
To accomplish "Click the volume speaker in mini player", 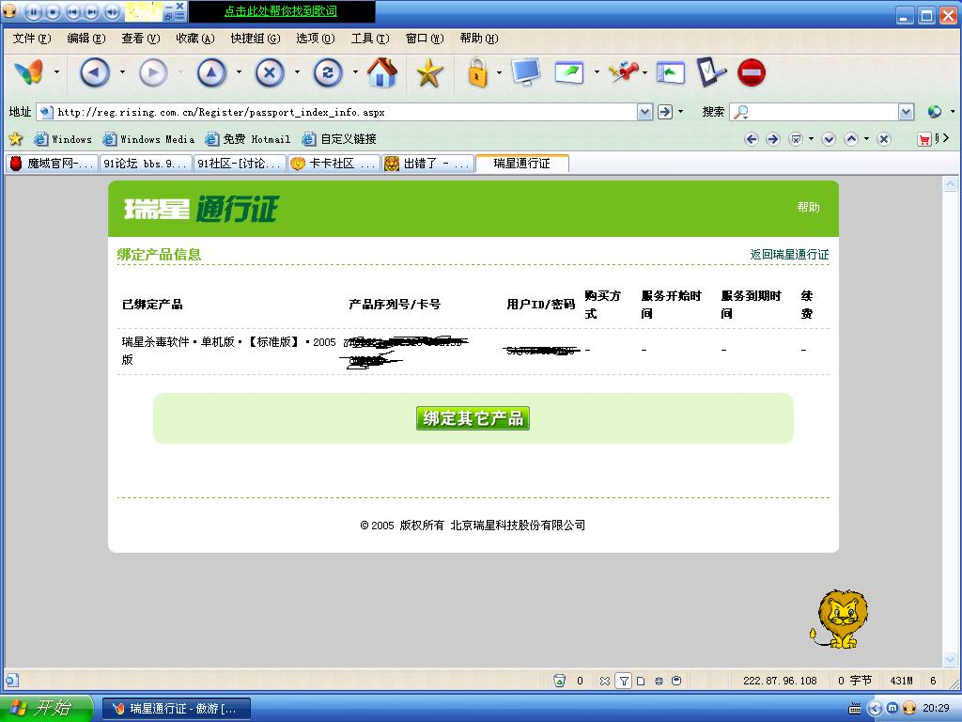I will tap(113, 11).
